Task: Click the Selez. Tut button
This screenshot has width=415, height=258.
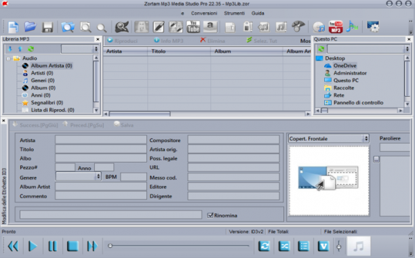Action: tap(262, 41)
